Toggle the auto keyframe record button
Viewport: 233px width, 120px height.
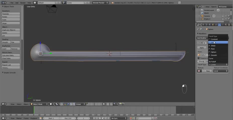[131, 118]
